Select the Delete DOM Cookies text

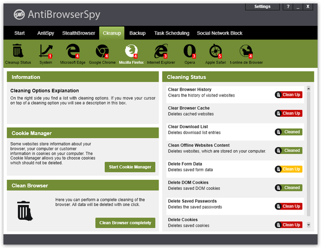tap(188, 183)
